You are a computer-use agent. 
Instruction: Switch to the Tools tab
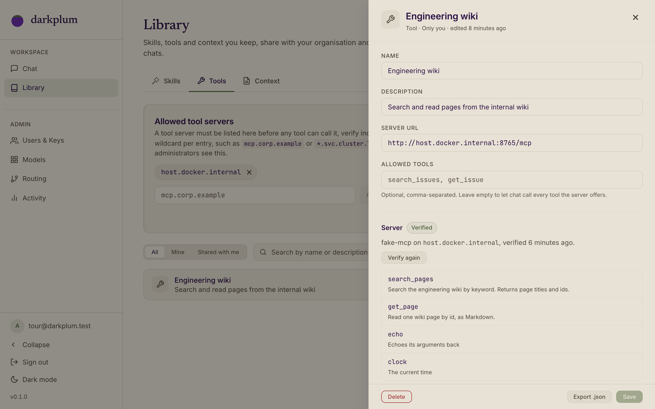pos(212,81)
